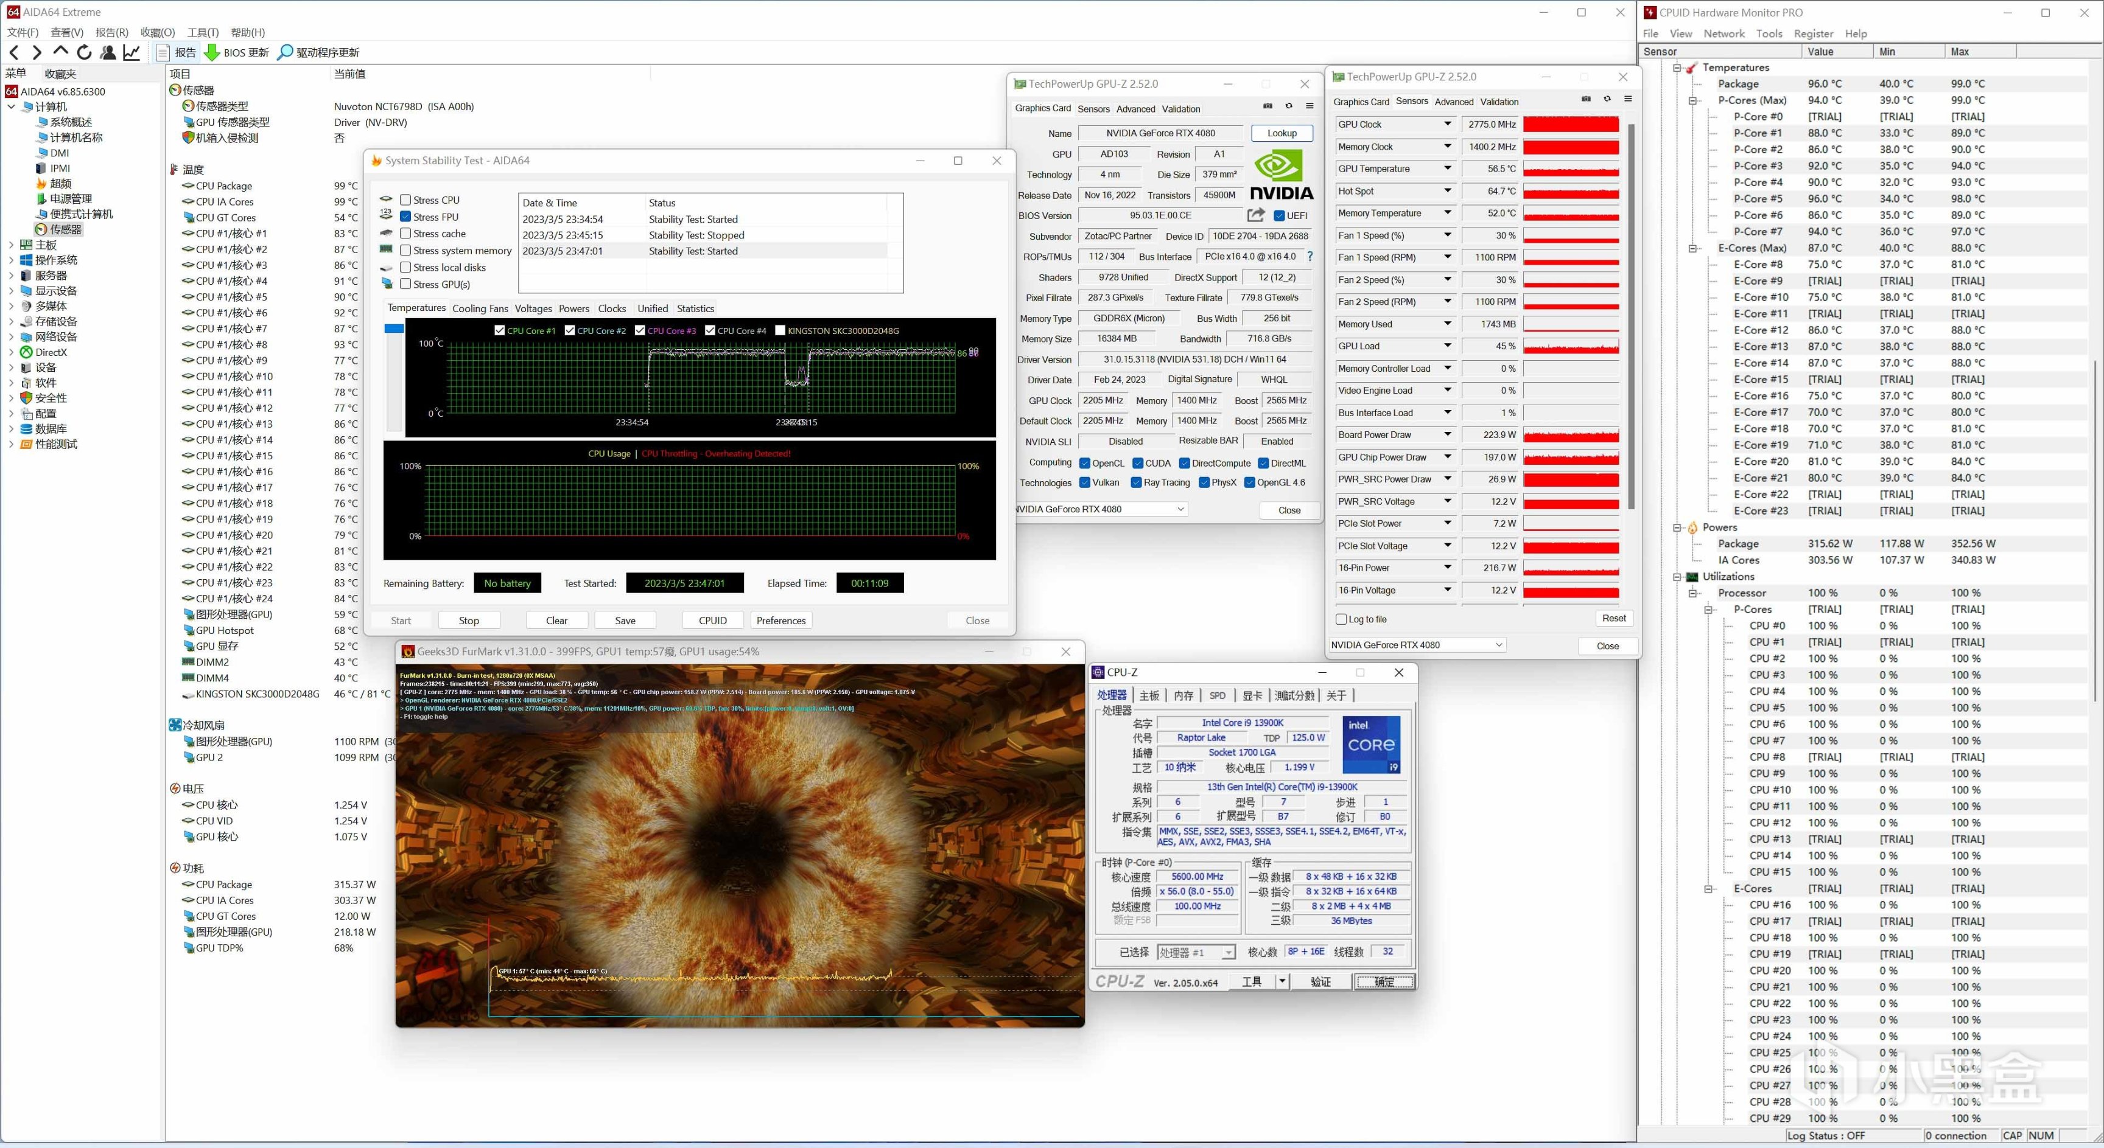Uncheck the Stress FPU checkbox

(405, 217)
